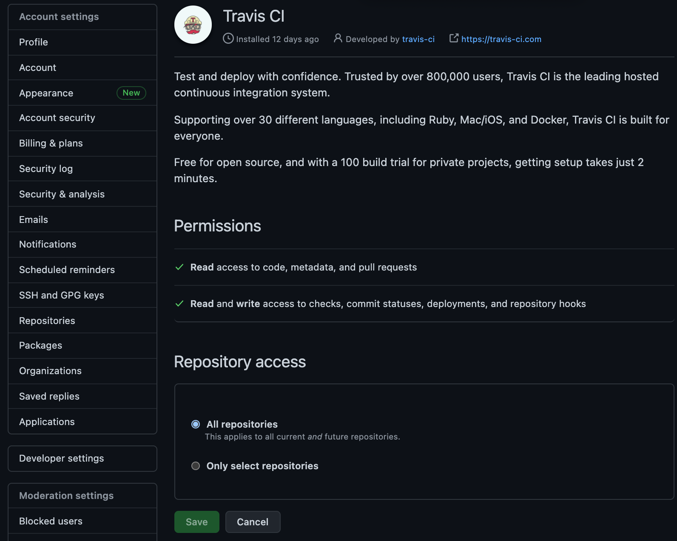This screenshot has width=677, height=541.
Task: Click the clock icon next to installation date
Action: click(228, 39)
